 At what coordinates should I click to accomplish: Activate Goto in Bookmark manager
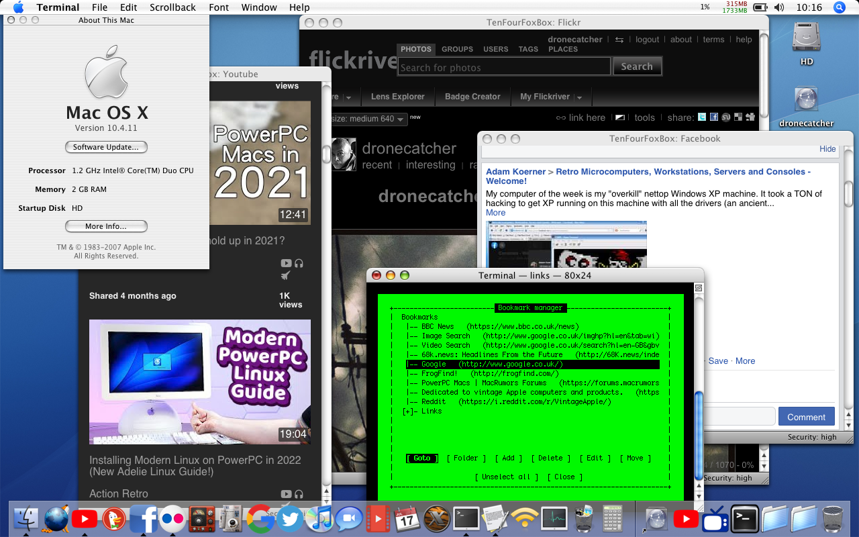[422, 458]
